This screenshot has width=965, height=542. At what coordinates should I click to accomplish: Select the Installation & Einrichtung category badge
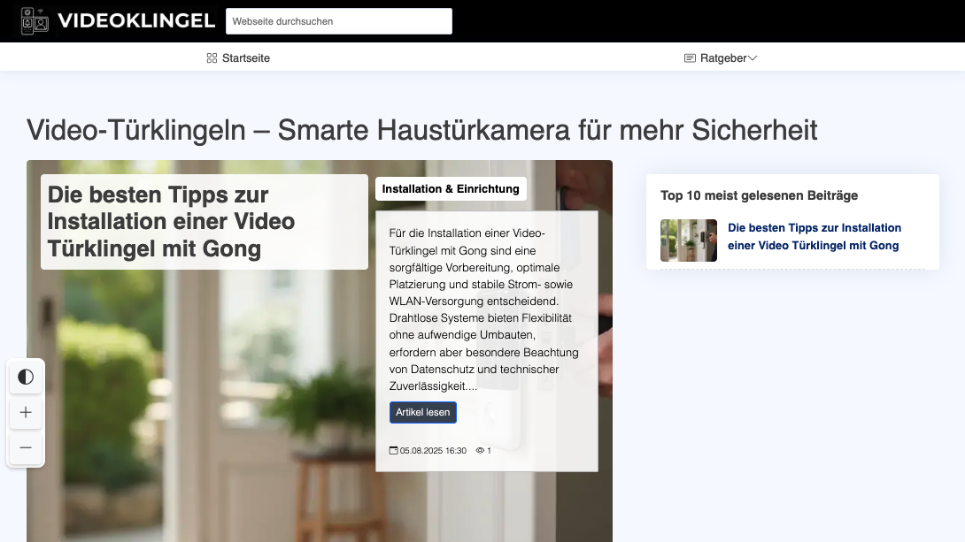tap(451, 188)
